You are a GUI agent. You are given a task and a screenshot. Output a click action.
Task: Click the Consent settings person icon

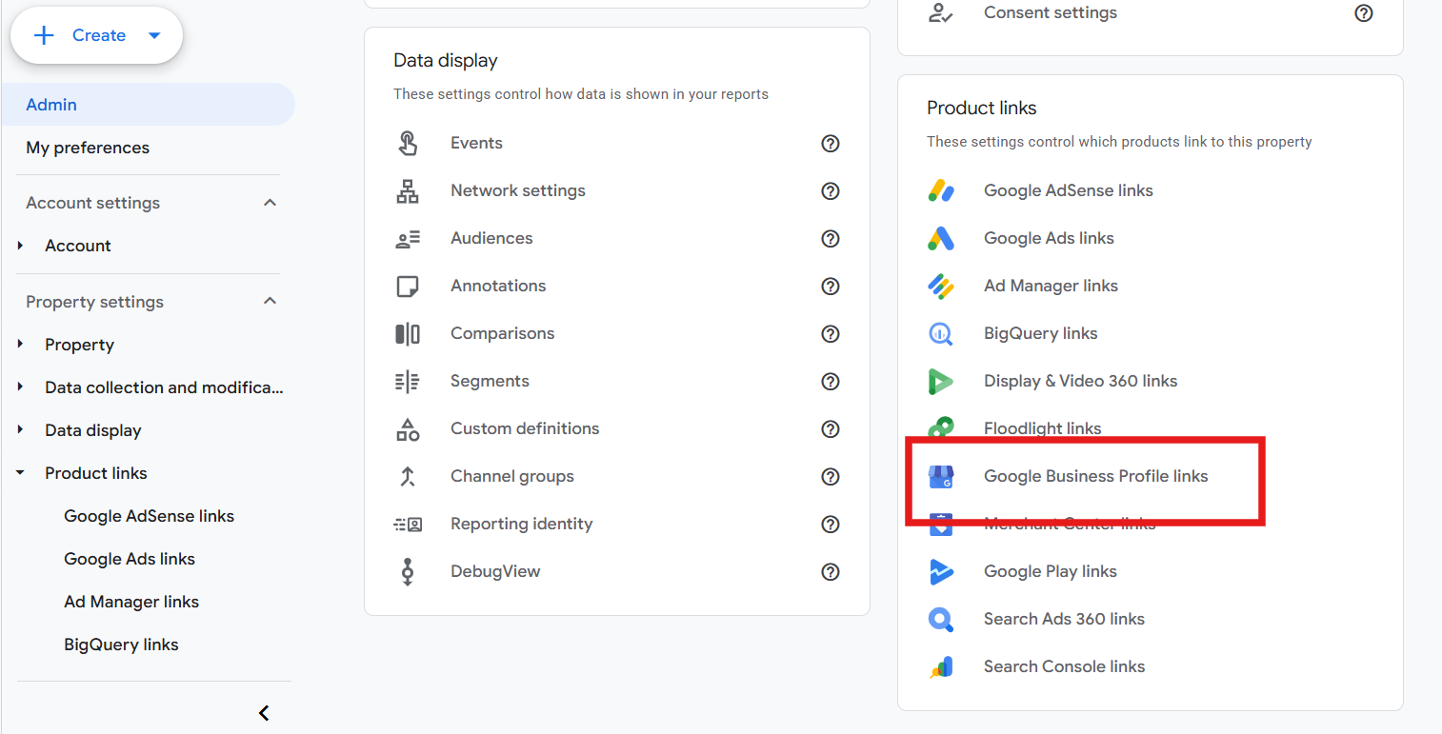coord(941,12)
